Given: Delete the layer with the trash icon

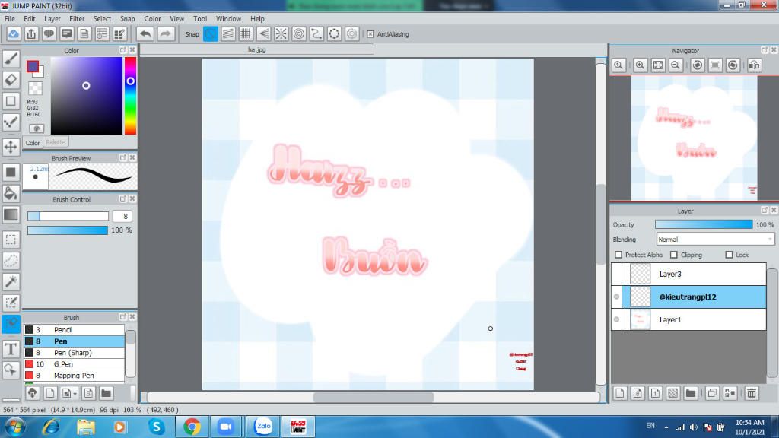Looking at the screenshot, I should (752, 393).
